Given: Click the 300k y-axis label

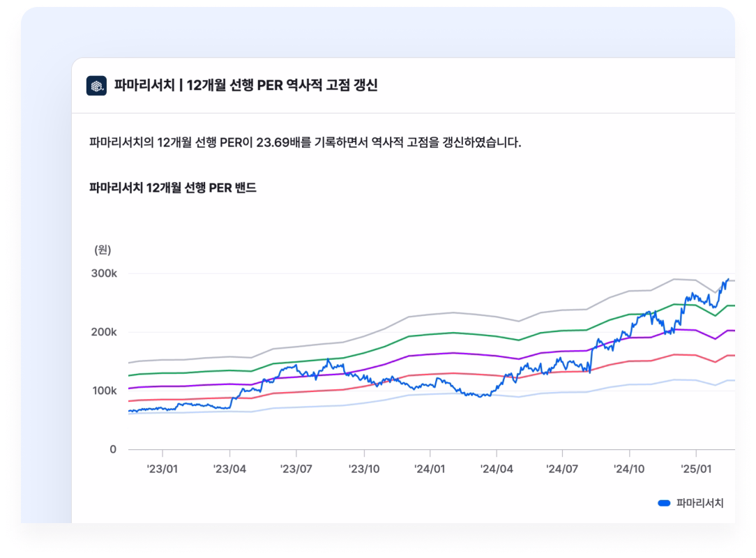Looking at the screenshot, I should point(104,273).
